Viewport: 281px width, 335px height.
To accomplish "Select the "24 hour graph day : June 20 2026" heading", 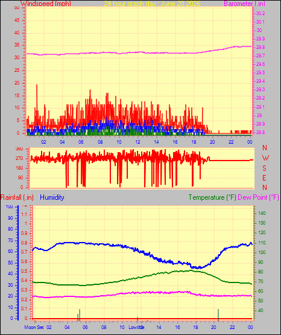I will click(153, 4).
